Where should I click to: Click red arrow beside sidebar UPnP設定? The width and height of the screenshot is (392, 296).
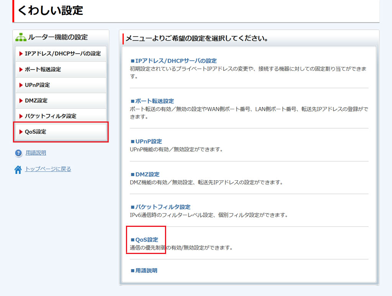(21, 85)
